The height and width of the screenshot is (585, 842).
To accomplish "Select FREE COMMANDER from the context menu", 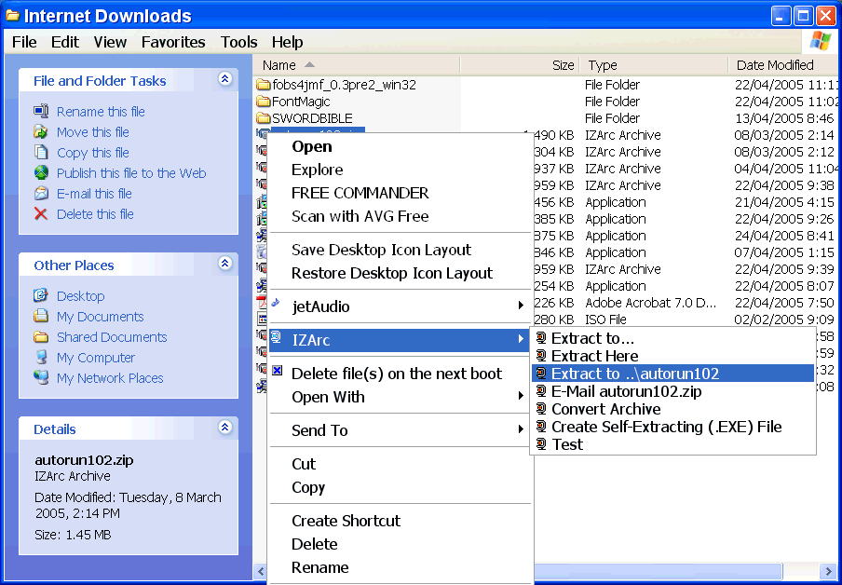I will 400,193.
